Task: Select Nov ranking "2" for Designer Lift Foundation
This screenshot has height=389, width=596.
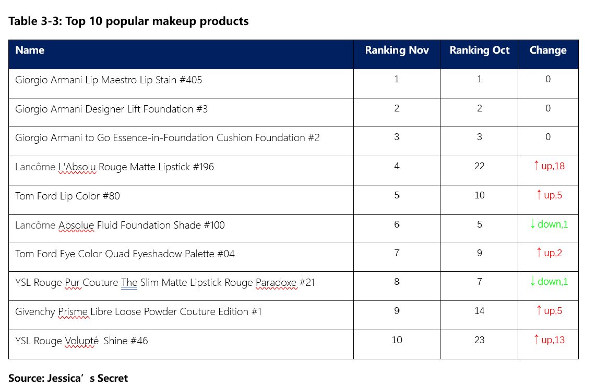Action: 397,108
